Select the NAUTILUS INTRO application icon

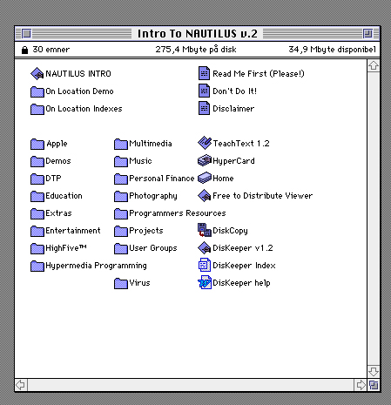37,74
